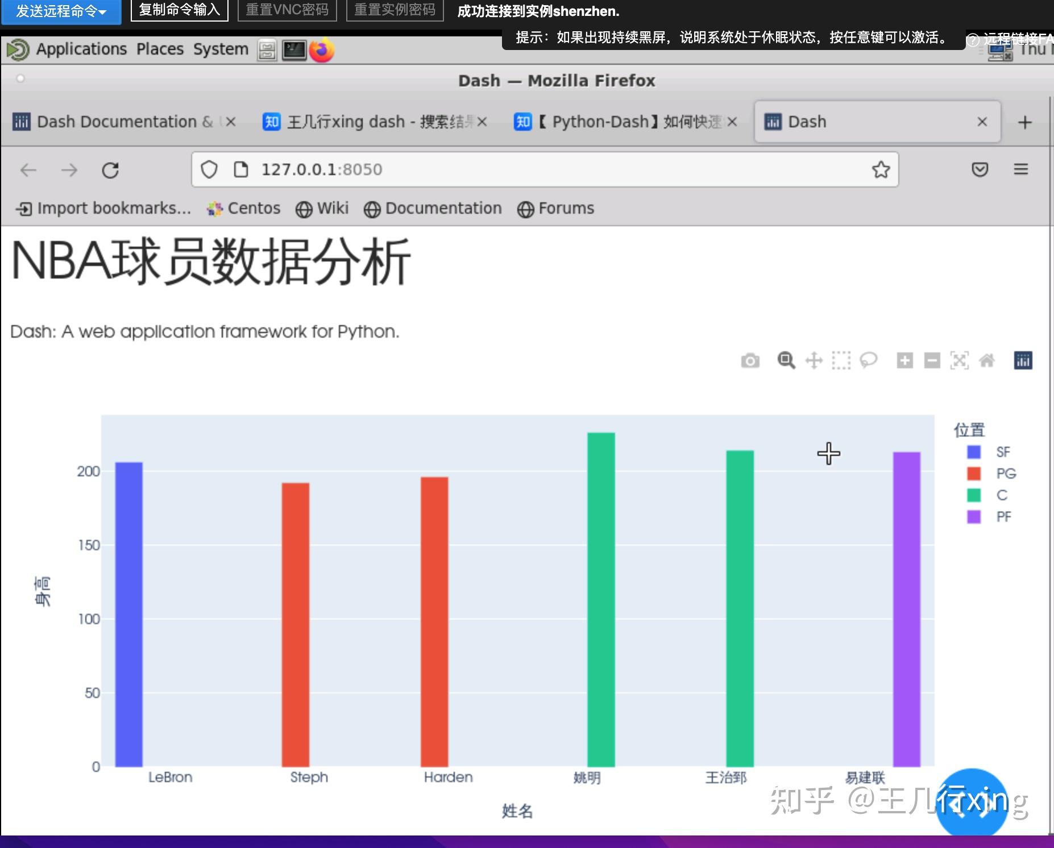
Task: Zoom in on the chart with the plus icon
Action: [x=904, y=360]
